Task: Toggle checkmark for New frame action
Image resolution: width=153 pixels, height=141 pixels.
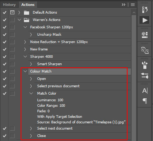Action: [x=4, y=49]
